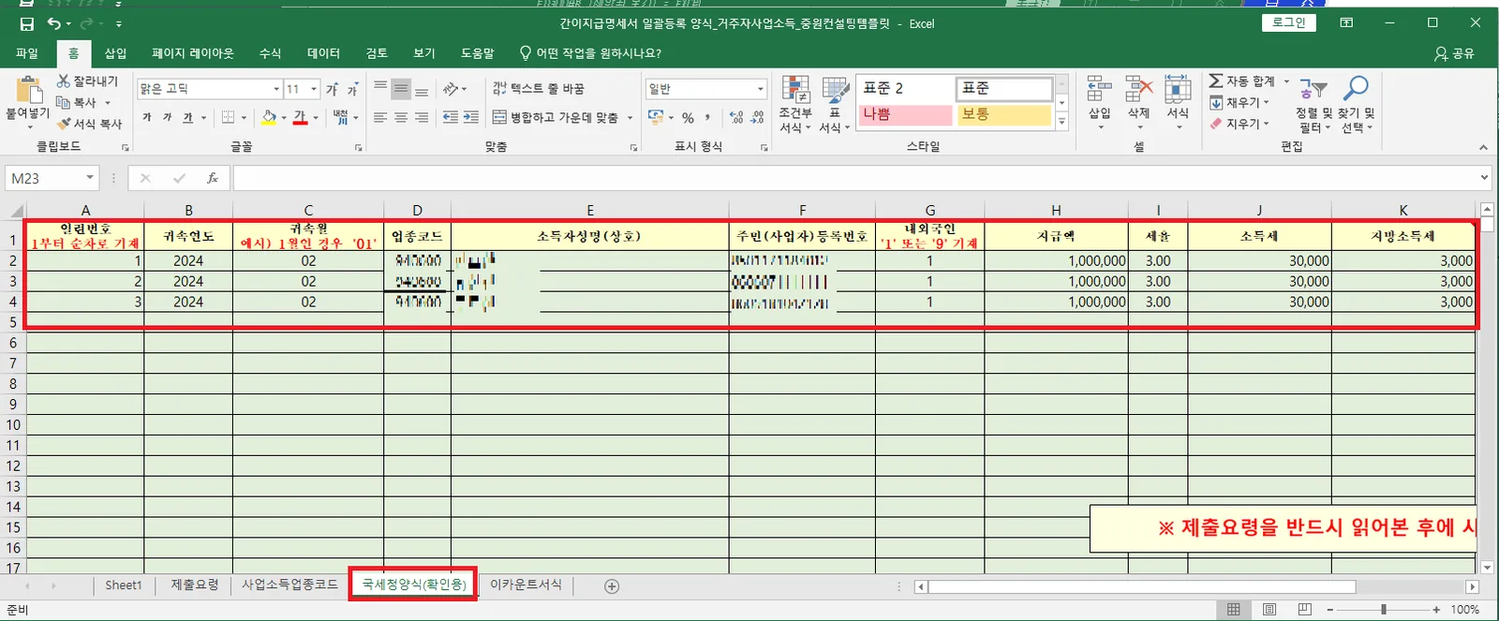Click Merge and Center (병합하고 가운데 맞춤)
The width and height of the screenshot is (1499, 621).
click(557, 117)
